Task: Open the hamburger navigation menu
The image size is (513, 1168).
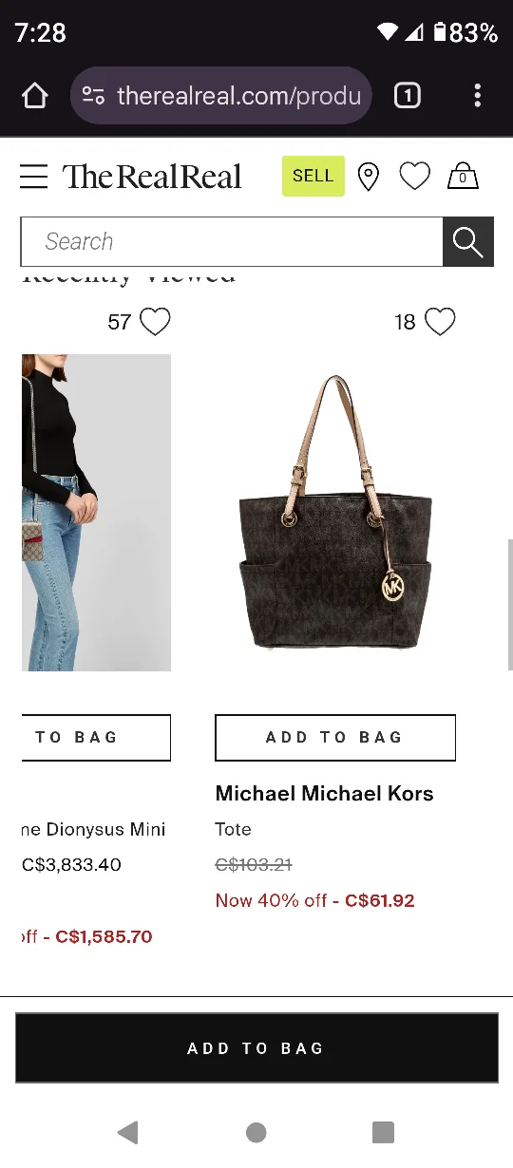Action: click(x=33, y=177)
